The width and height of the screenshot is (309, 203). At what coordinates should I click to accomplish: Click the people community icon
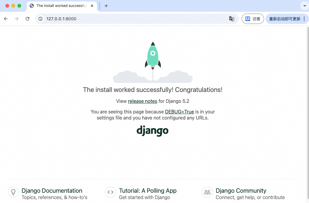pos(207,192)
